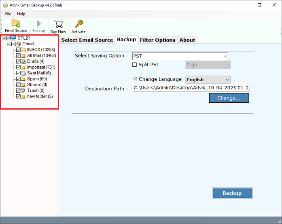The image size is (282, 224).
Task: Uncheck the new folder (5) checkbox
Action: pos(18,96)
